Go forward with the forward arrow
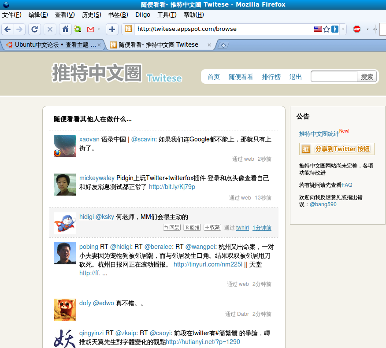 point(19,30)
